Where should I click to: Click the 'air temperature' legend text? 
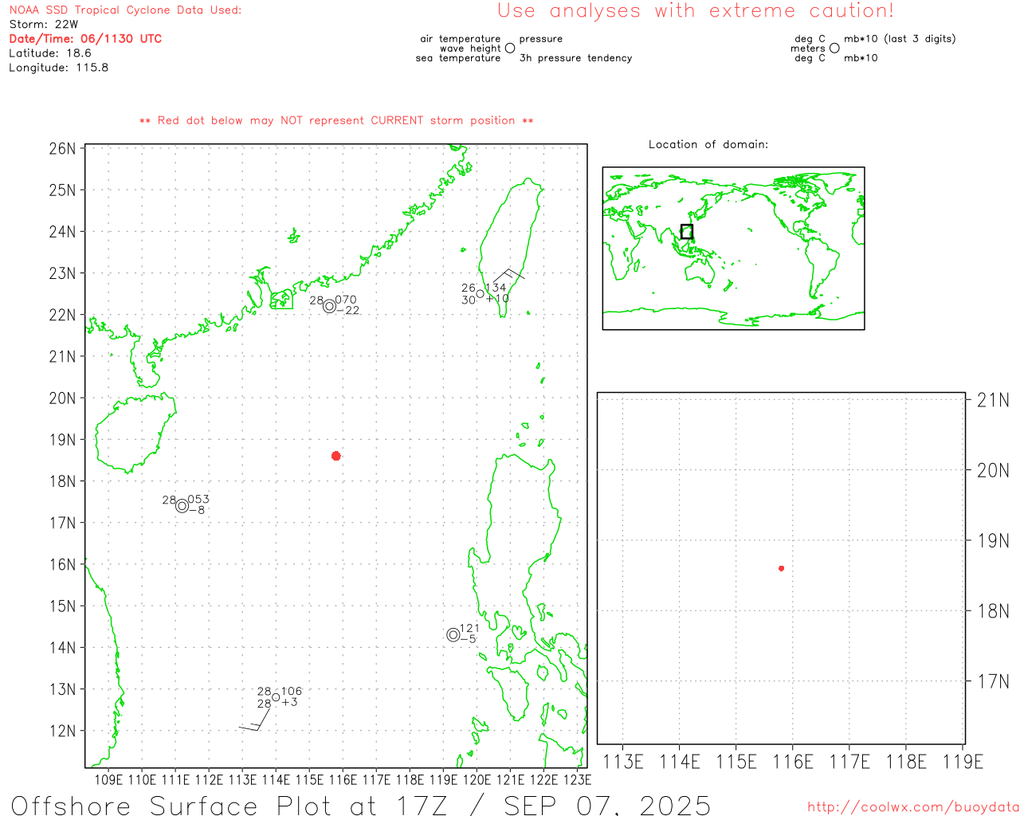461,39
